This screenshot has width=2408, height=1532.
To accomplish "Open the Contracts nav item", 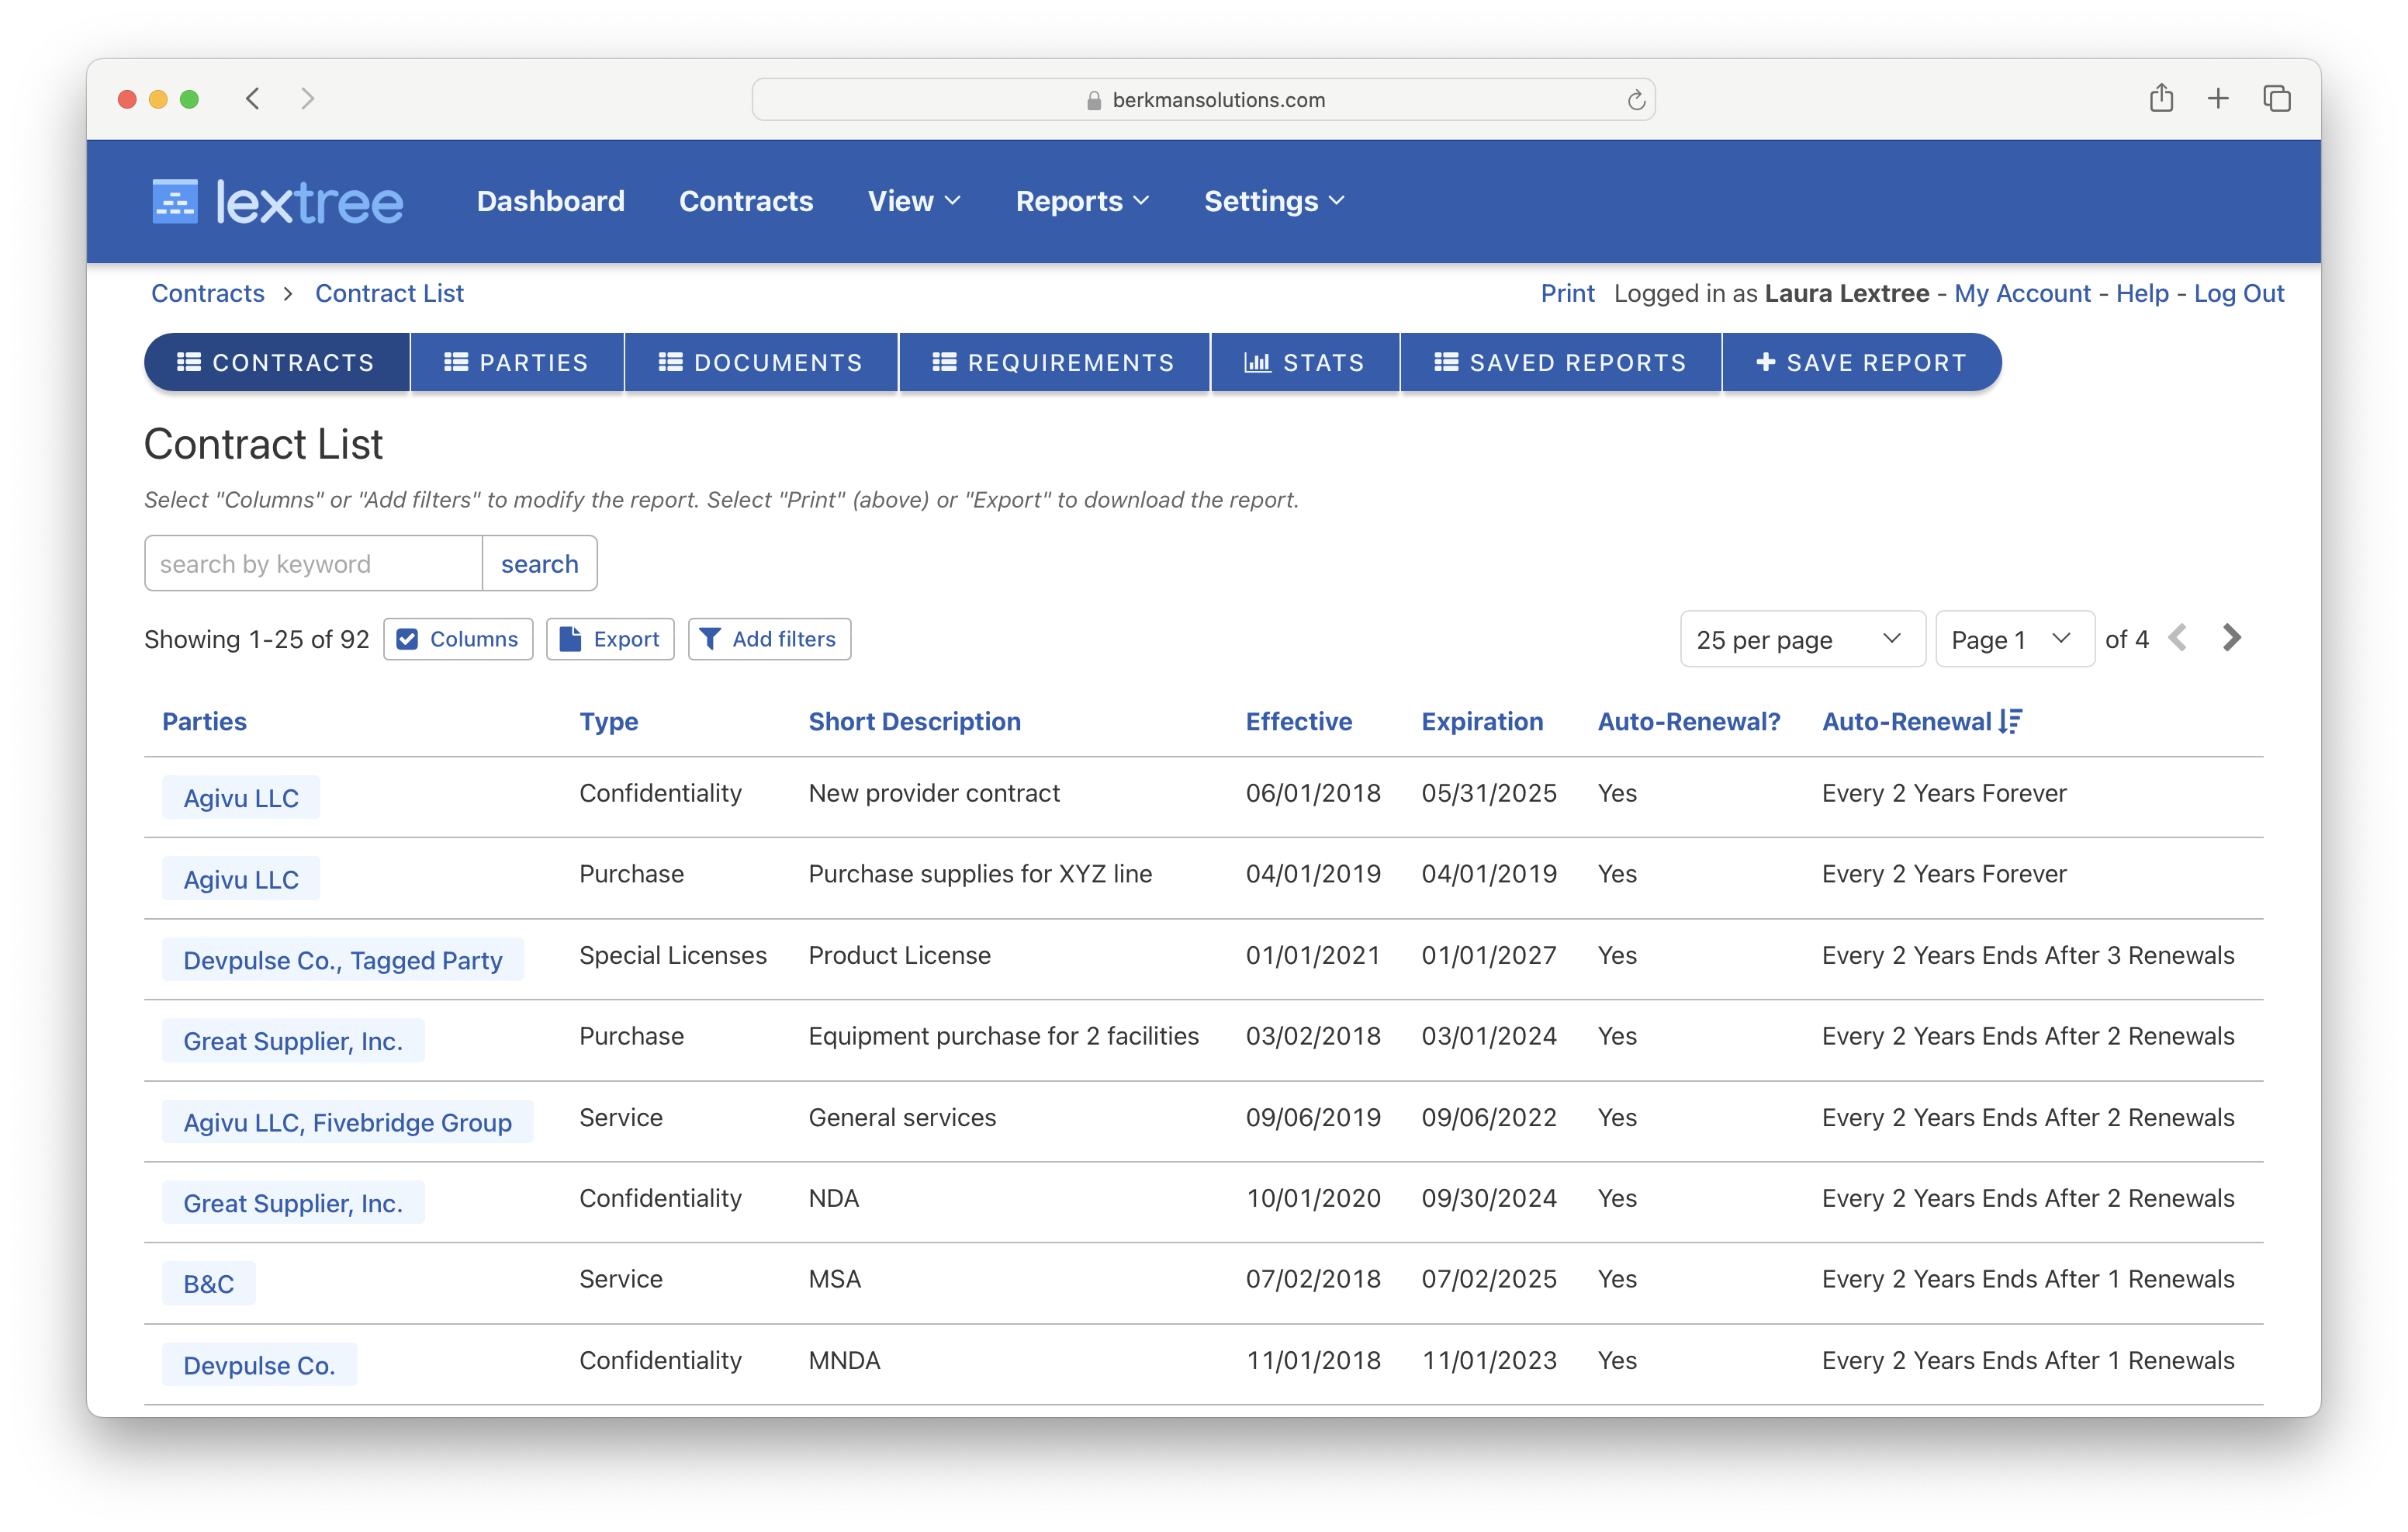I will tap(746, 201).
